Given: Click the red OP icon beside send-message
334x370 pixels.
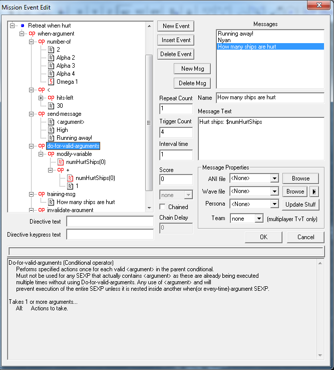Looking at the screenshot, I should 42,114.
